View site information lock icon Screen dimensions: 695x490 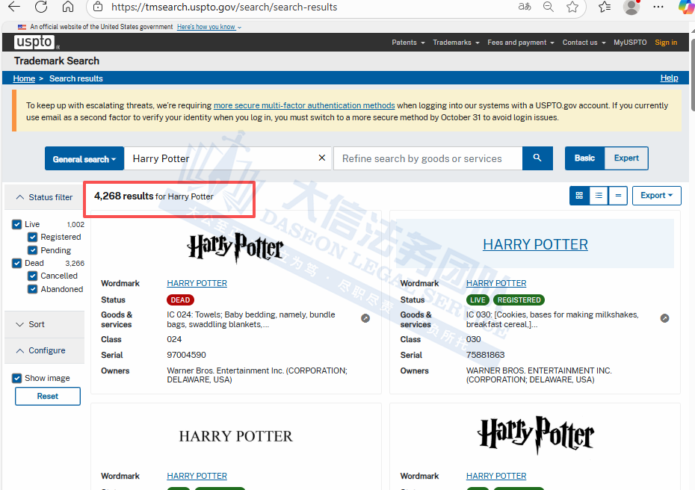98,7
